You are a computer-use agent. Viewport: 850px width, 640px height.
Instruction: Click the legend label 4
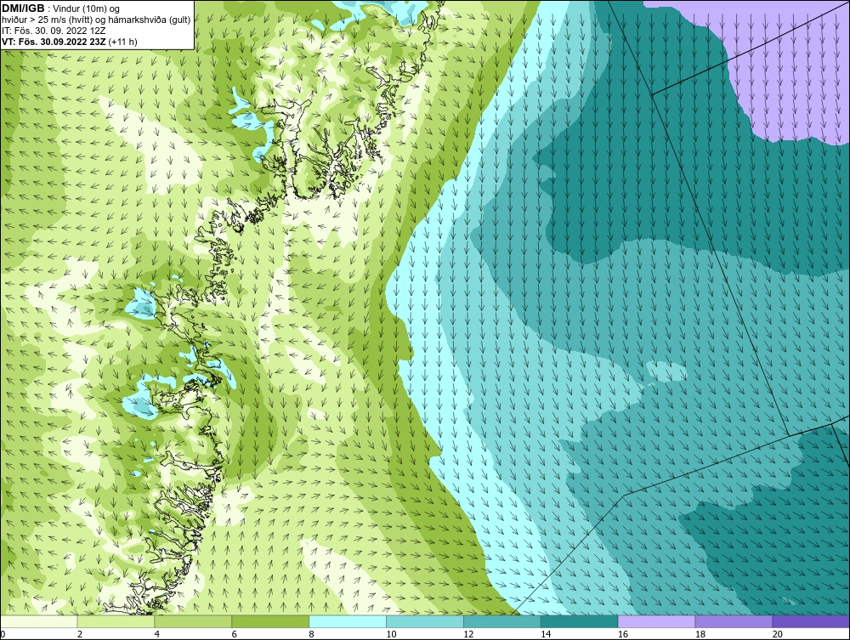click(x=157, y=634)
